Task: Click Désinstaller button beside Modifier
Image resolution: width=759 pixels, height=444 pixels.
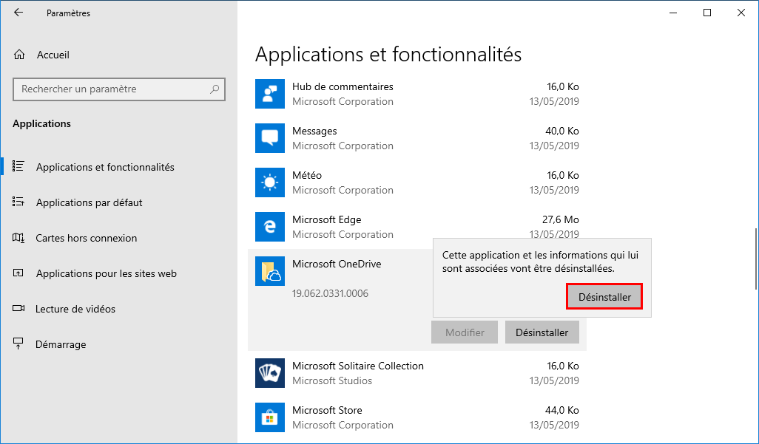Action: coord(542,332)
